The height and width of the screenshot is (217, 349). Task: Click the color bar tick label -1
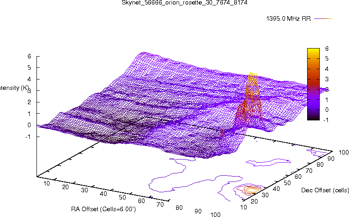(326, 120)
